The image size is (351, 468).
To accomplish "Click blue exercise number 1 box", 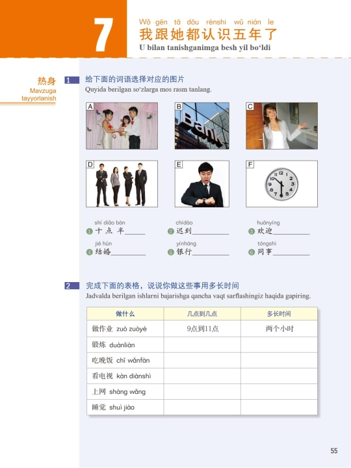I will click(72, 80).
